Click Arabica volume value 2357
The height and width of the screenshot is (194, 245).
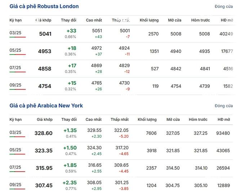point(151,168)
